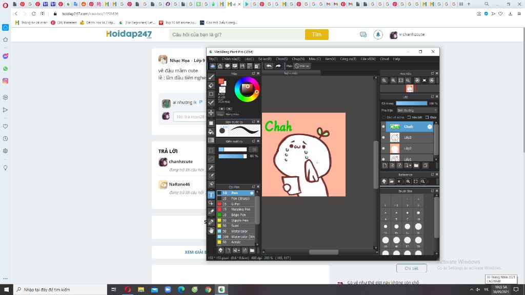
Task: Select the Move tool in toolbox
Action: point(211,113)
